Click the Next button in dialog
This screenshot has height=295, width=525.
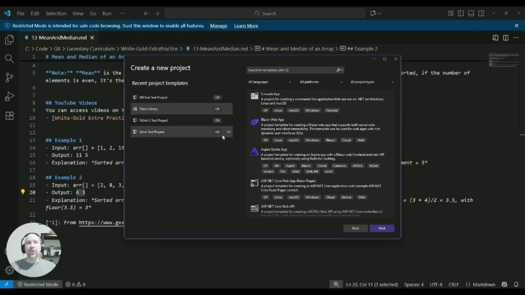pos(382,228)
